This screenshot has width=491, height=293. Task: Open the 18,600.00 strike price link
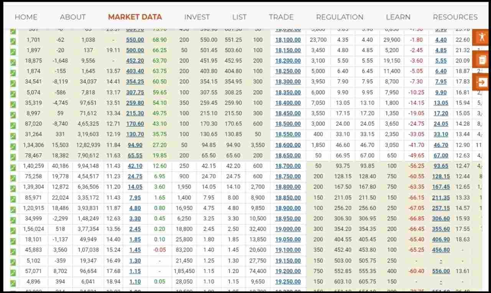click(x=288, y=145)
